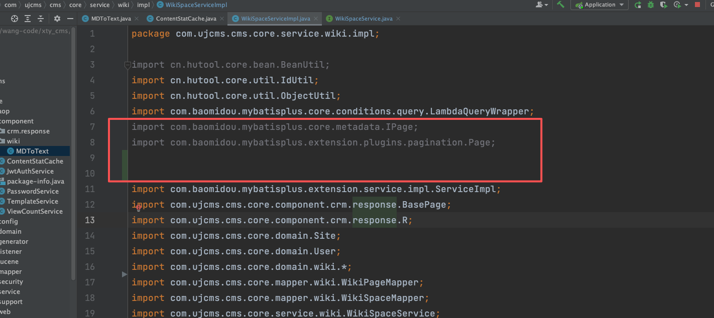Run with coverage shield icon
Screen dimensions: 714x318
point(663,5)
